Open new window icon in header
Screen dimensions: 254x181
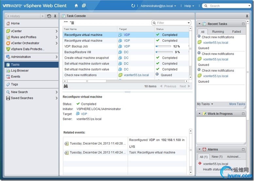pos(84,6)
